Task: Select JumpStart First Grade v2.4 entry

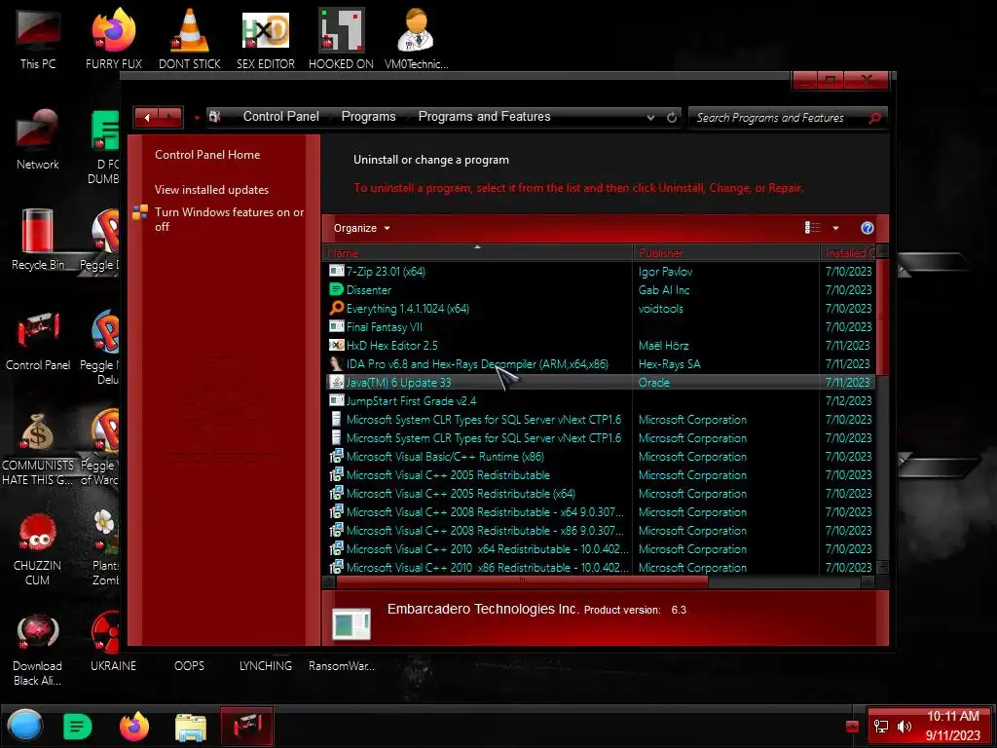Action: click(x=599, y=400)
